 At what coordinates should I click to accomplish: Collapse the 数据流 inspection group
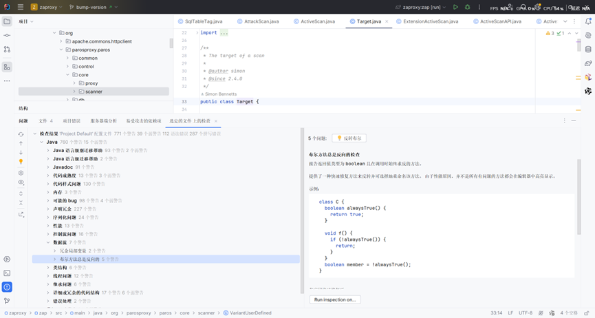tap(48, 242)
